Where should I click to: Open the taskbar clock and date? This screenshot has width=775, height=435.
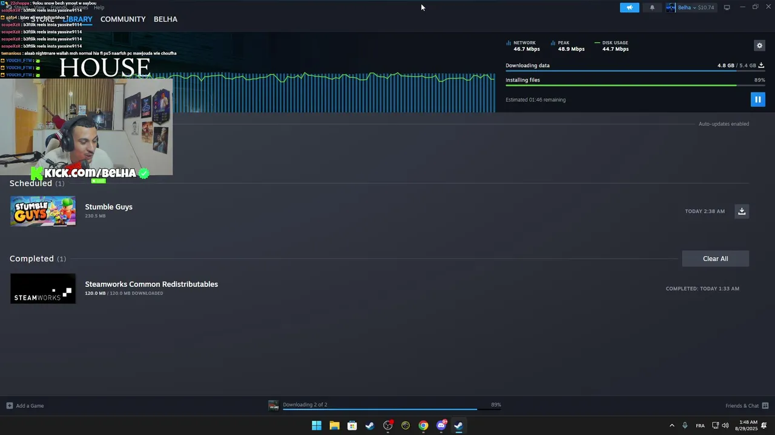click(x=746, y=425)
